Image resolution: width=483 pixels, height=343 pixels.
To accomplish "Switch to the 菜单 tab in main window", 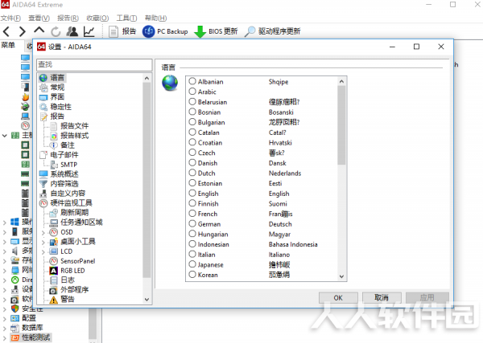I will 8,45.
